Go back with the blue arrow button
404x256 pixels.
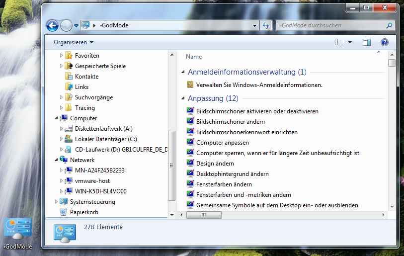point(53,25)
